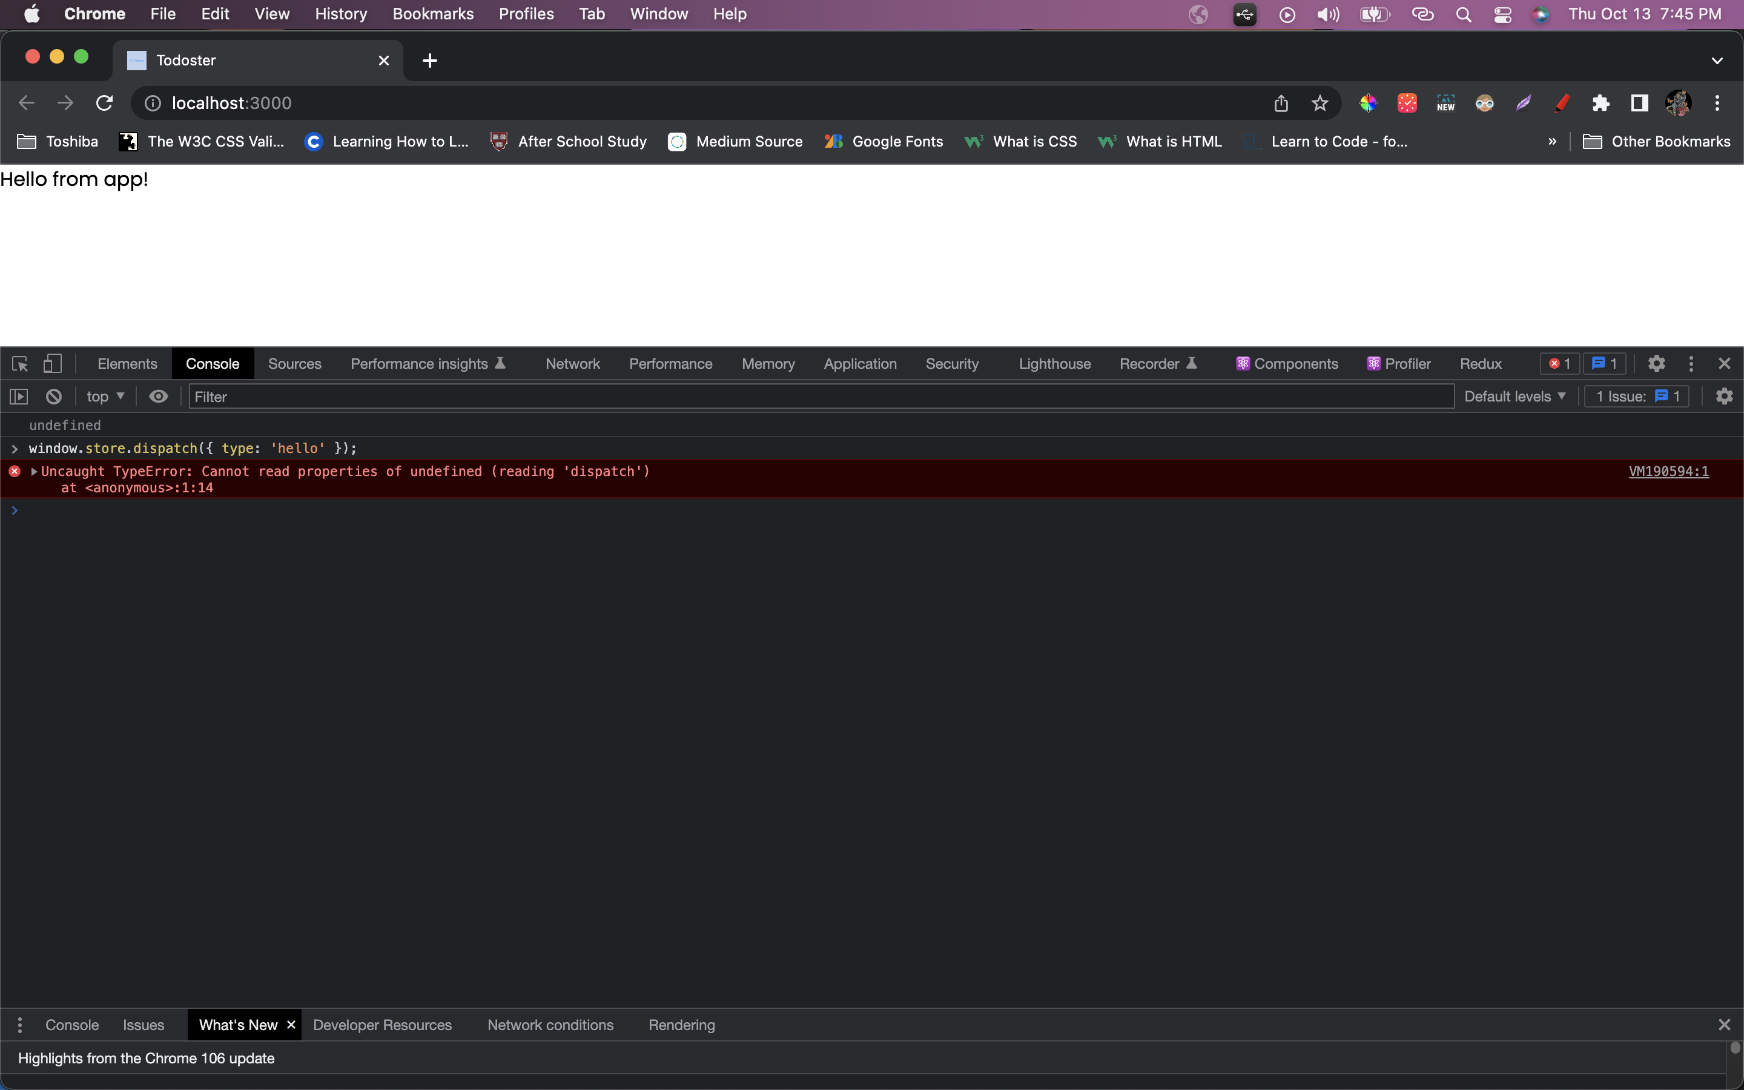Share this page icon

click(x=1281, y=103)
